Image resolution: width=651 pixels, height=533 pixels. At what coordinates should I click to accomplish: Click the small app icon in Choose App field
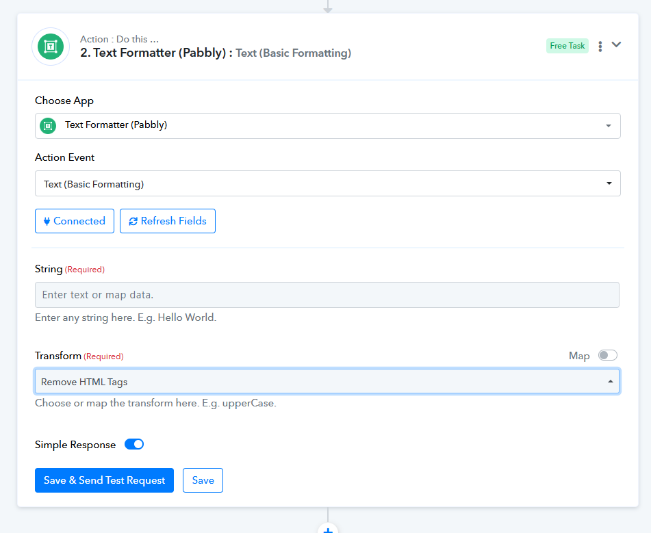tap(48, 125)
